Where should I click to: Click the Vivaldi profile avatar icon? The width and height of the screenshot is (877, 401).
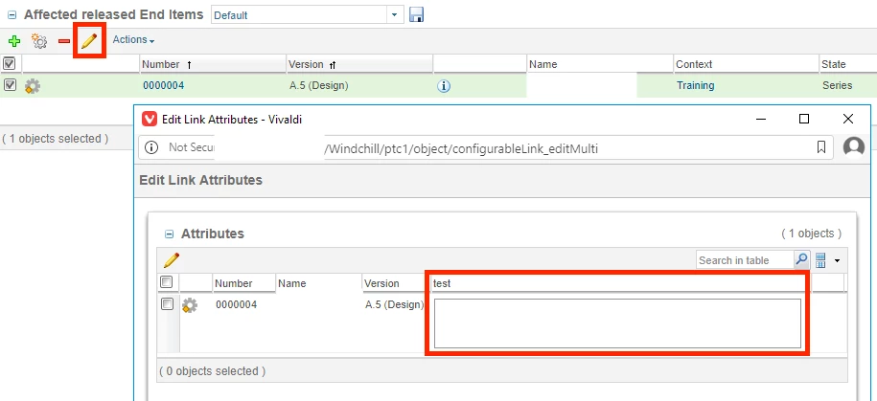pyautogui.click(x=853, y=146)
